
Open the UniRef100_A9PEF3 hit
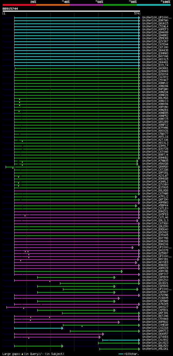click(155, 29)
